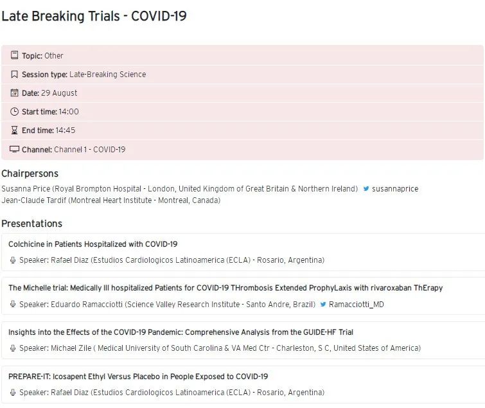Click the book icon beside Topic
485x408 pixels.
[14, 56]
